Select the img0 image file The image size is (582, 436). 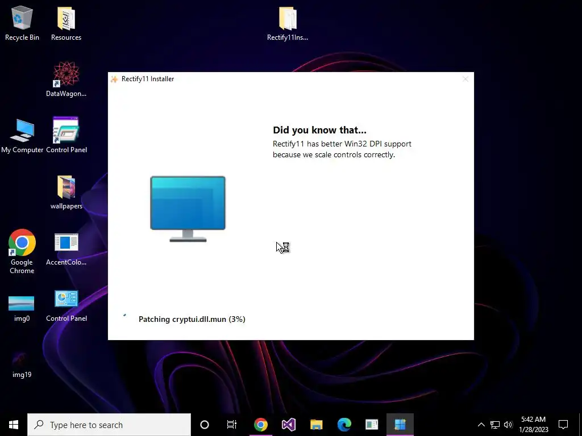click(22, 308)
